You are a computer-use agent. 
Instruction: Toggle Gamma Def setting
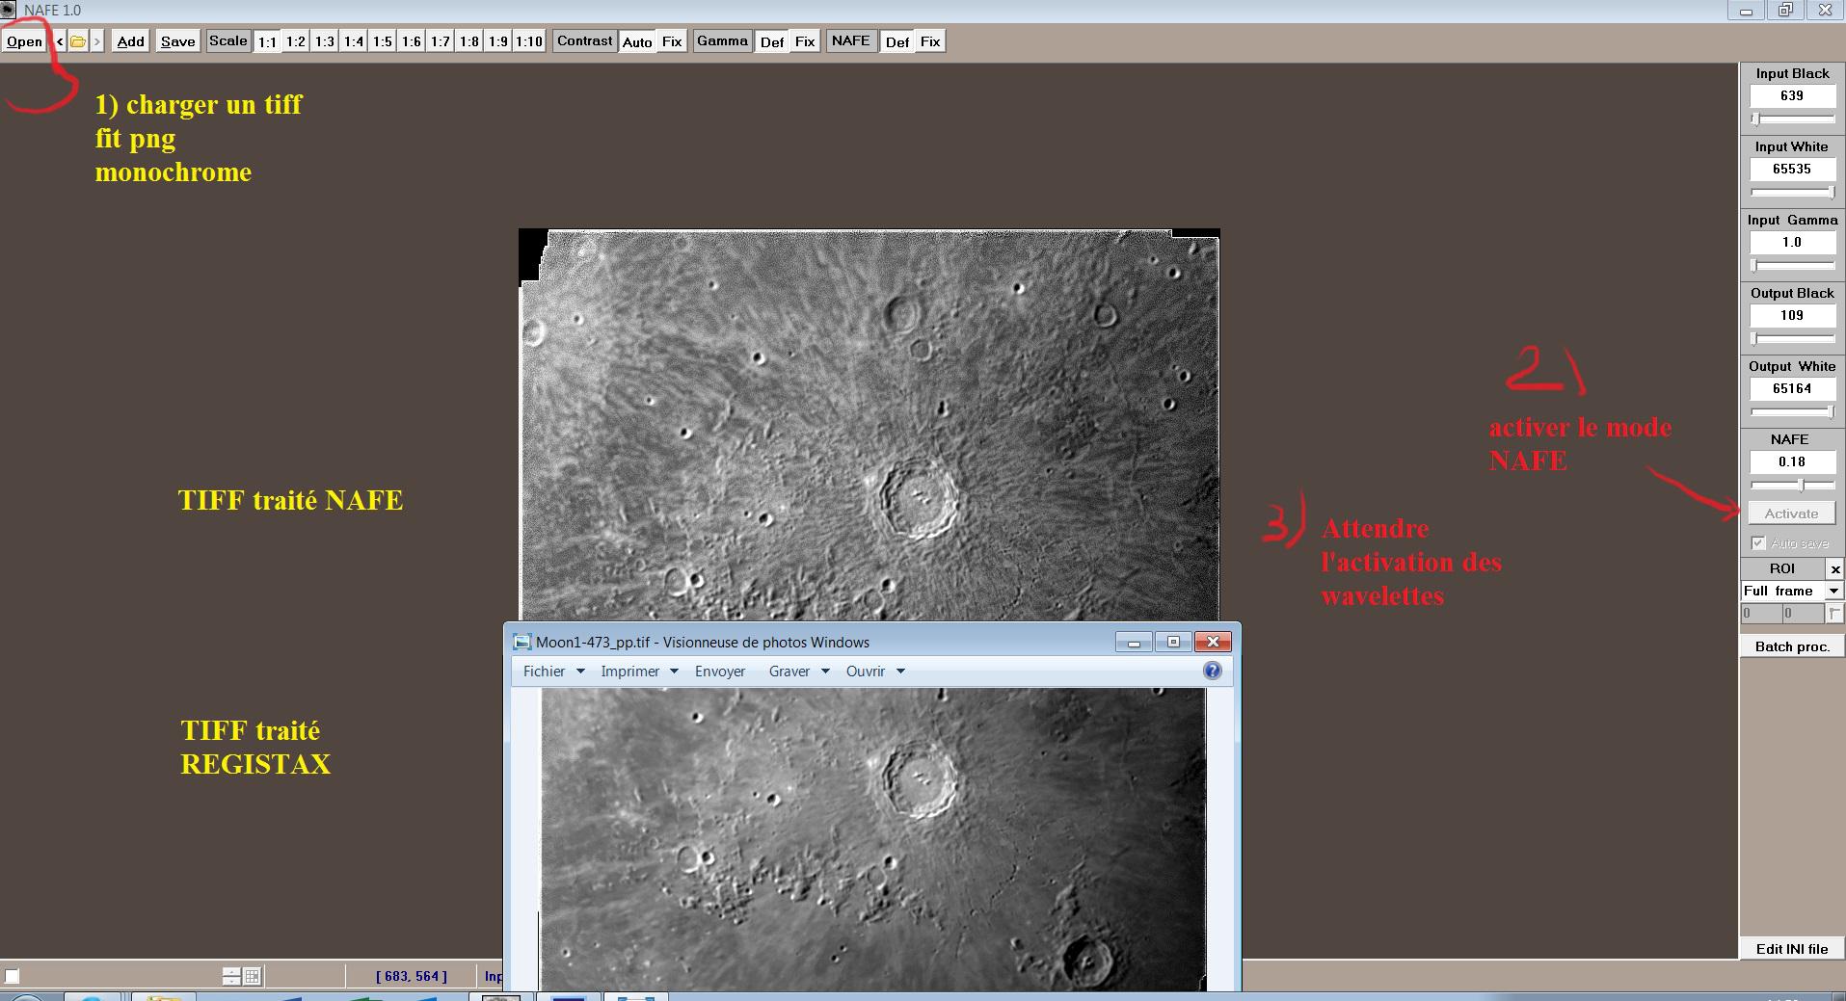coord(772,41)
